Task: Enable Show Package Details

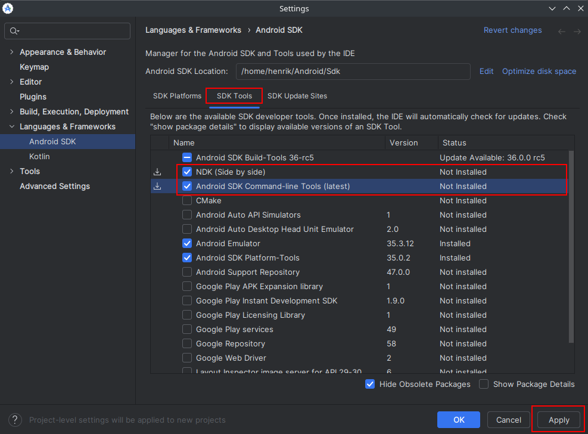Action: pos(484,384)
